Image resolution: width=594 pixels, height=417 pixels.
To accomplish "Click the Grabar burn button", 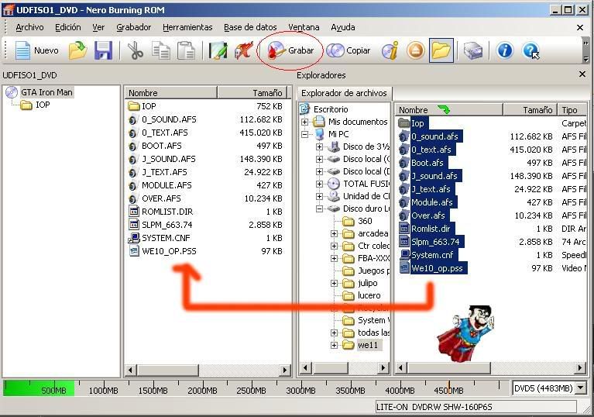I will (x=290, y=50).
